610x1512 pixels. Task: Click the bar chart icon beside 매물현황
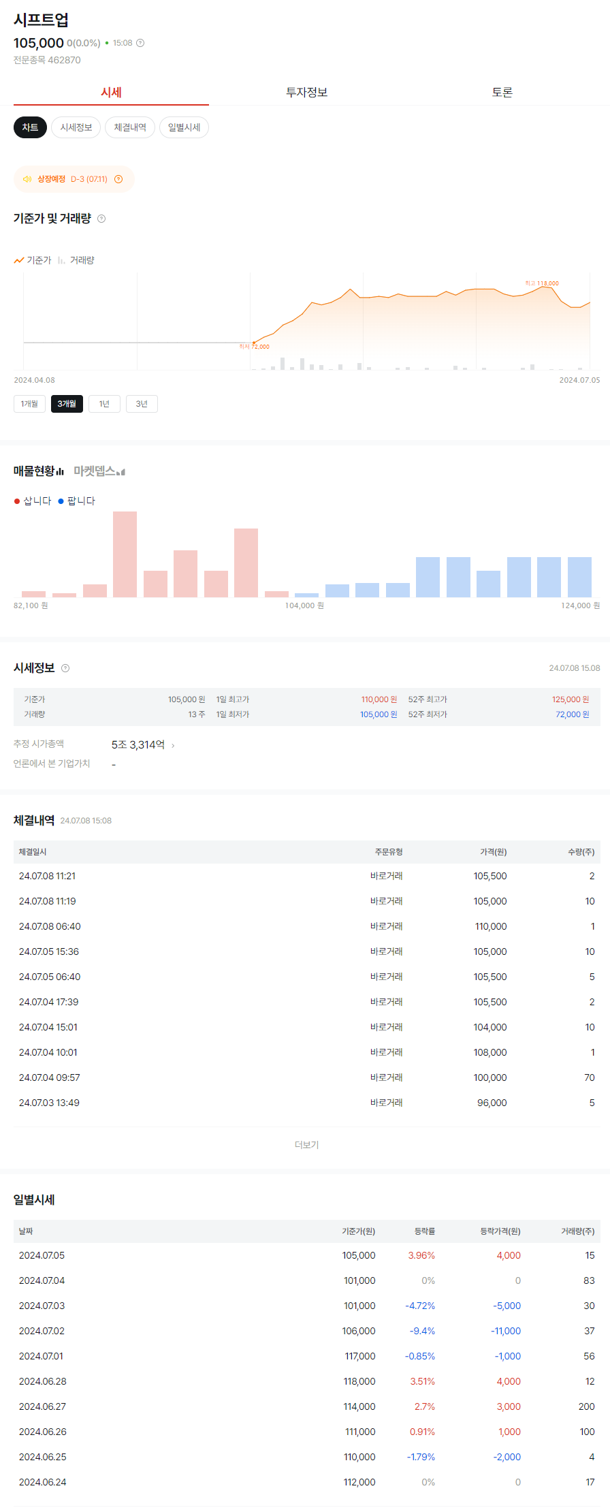point(60,471)
